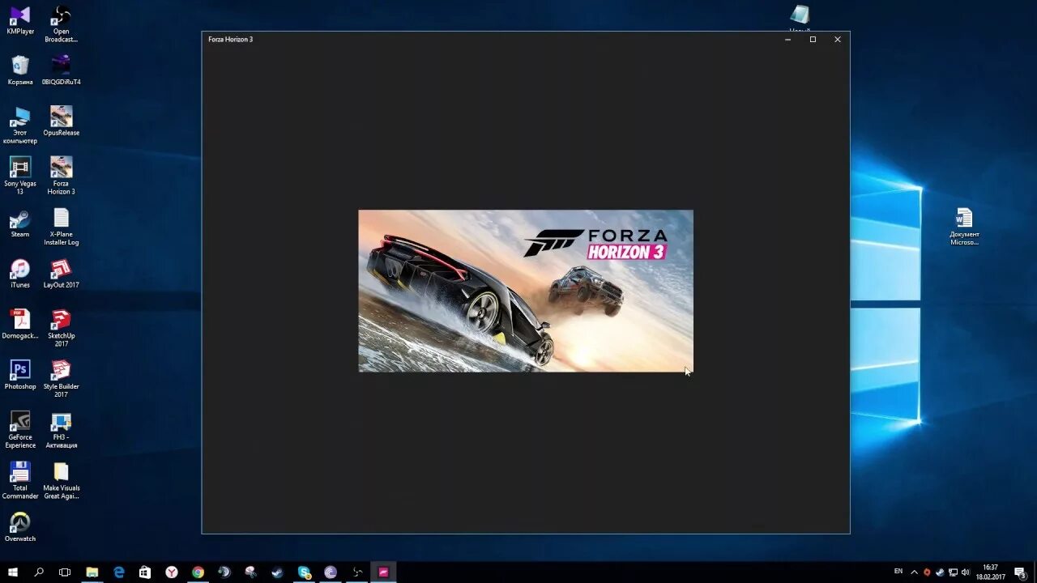This screenshot has height=583, width=1037.
Task: Select the 0BIQGDiRuT4 desktop file
Action: point(61,70)
